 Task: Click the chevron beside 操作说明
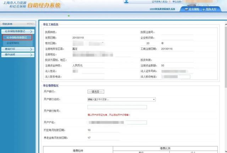click(x=31, y=55)
